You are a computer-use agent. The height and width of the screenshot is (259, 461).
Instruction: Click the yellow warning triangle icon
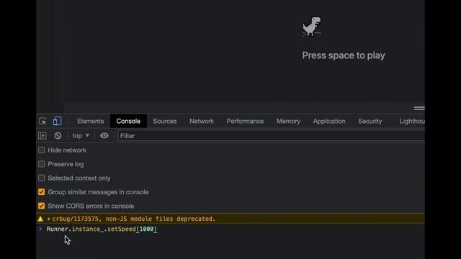(x=40, y=219)
